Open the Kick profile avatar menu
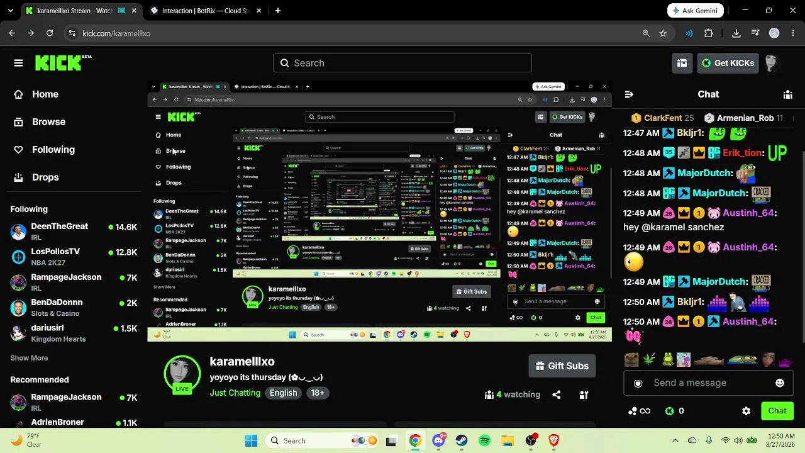The height and width of the screenshot is (453, 805). [x=772, y=63]
